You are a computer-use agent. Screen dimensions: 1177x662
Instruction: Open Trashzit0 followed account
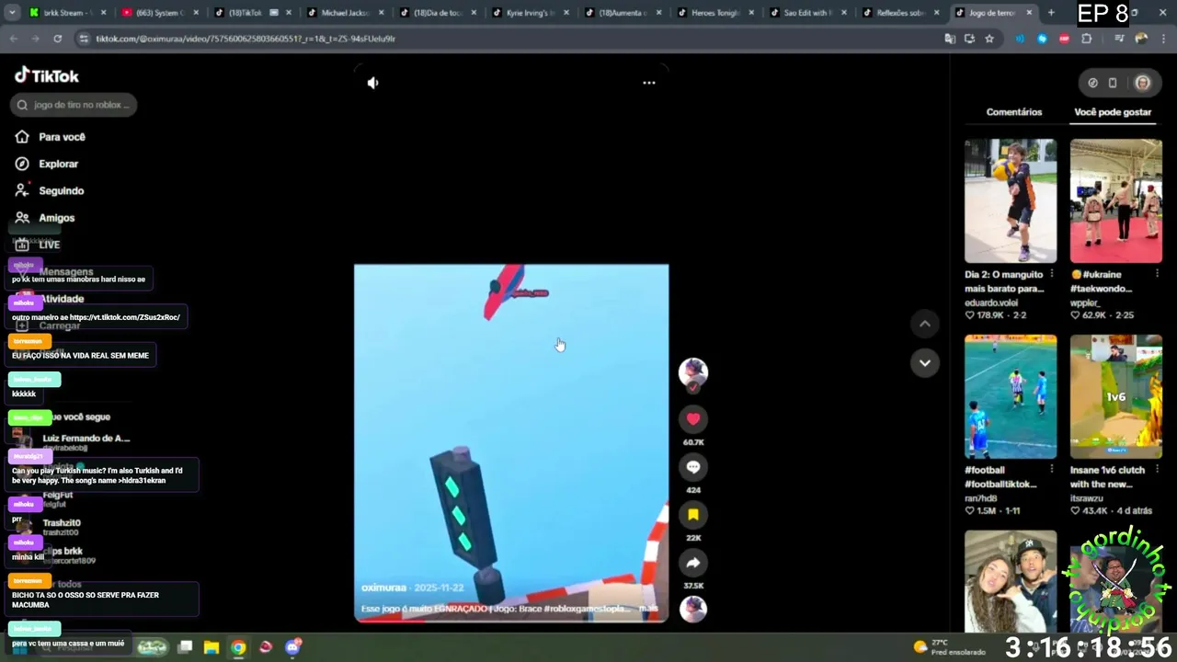click(x=61, y=527)
